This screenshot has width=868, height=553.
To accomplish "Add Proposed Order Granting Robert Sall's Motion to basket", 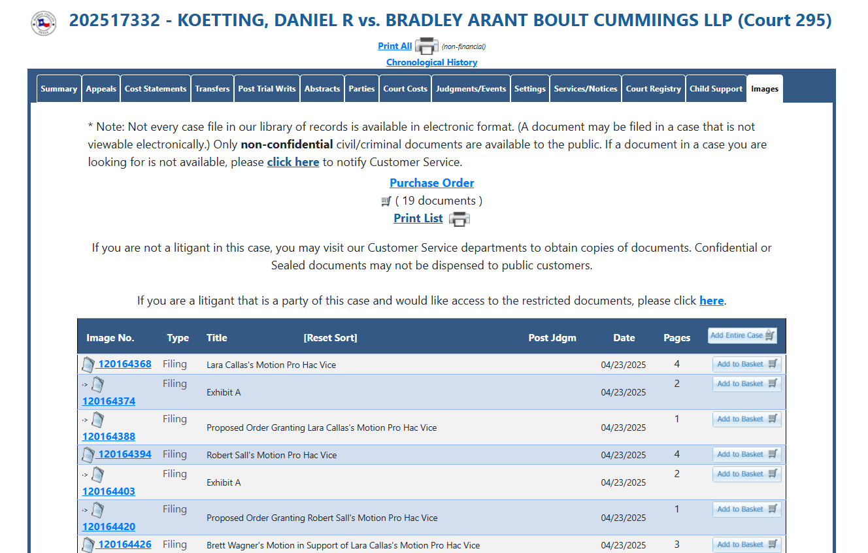I will [747, 509].
